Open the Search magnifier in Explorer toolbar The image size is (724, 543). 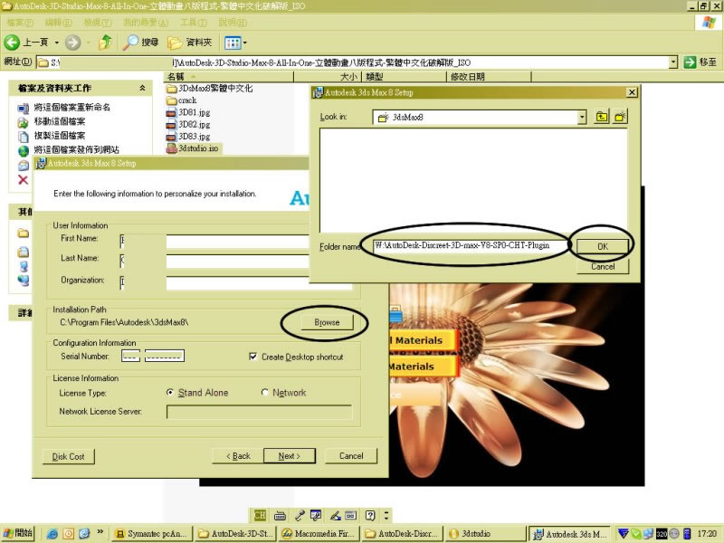[130, 43]
